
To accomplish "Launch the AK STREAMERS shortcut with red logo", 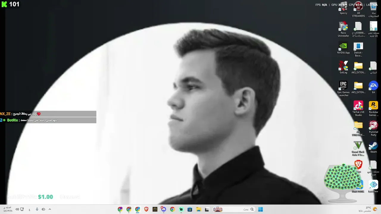I will point(358,10).
